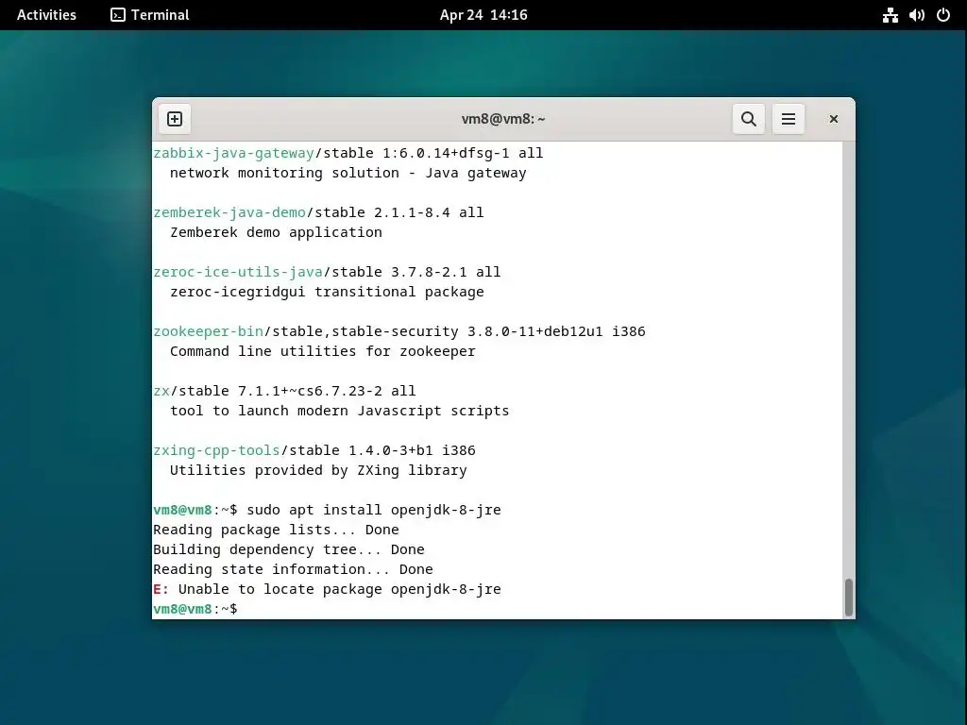Close the terminal window
This screenshot has width=967, height=725.
(833, 119)
